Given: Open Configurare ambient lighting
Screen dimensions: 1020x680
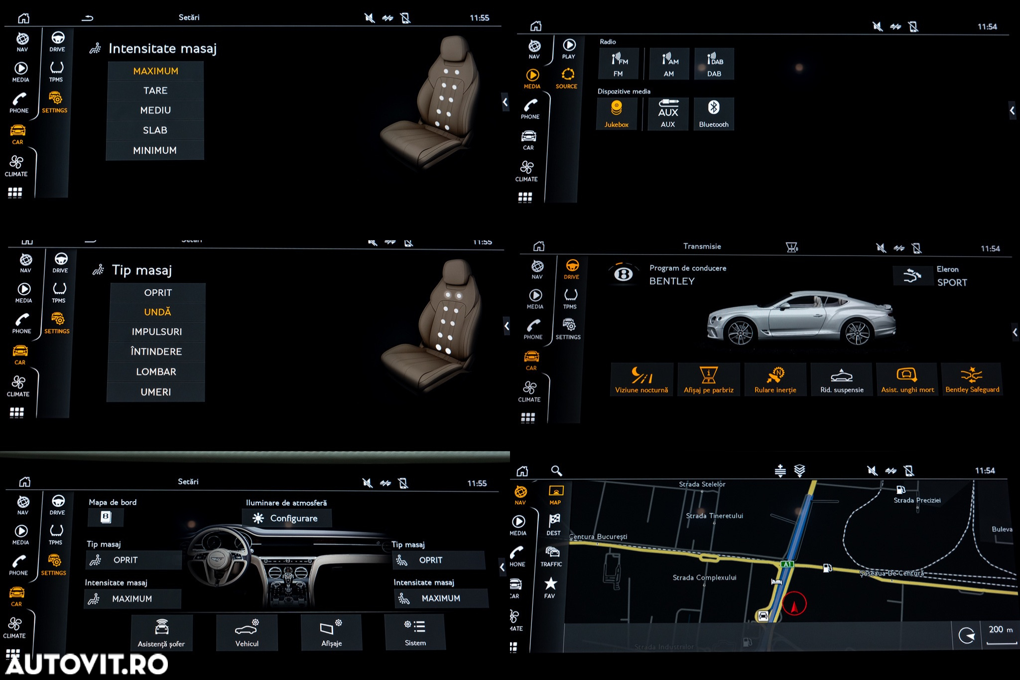Looking at the screenshot, I should coord(286,518).
